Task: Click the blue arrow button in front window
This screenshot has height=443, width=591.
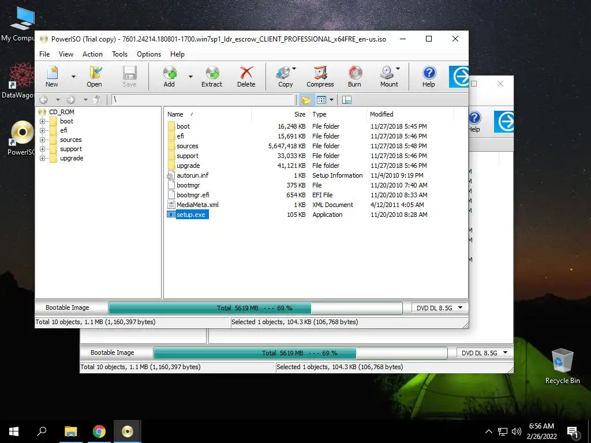Action: [459, 77]
